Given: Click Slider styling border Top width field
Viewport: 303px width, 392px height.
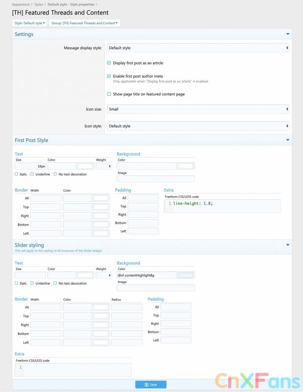Looking at the screenshot, I should point(46,316).
